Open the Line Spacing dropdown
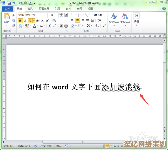 point(100,20)
